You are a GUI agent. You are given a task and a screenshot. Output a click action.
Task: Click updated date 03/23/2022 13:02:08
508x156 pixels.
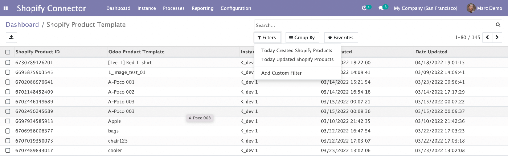click(x=440, y=151)
